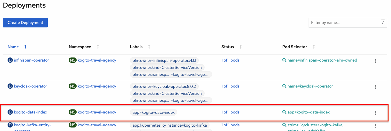The width and height of the screenshot is (391, 131).
Task: Open 1 of 1 pods for kogito-kafka-entity-operator
Action: (x=230, y=125)
